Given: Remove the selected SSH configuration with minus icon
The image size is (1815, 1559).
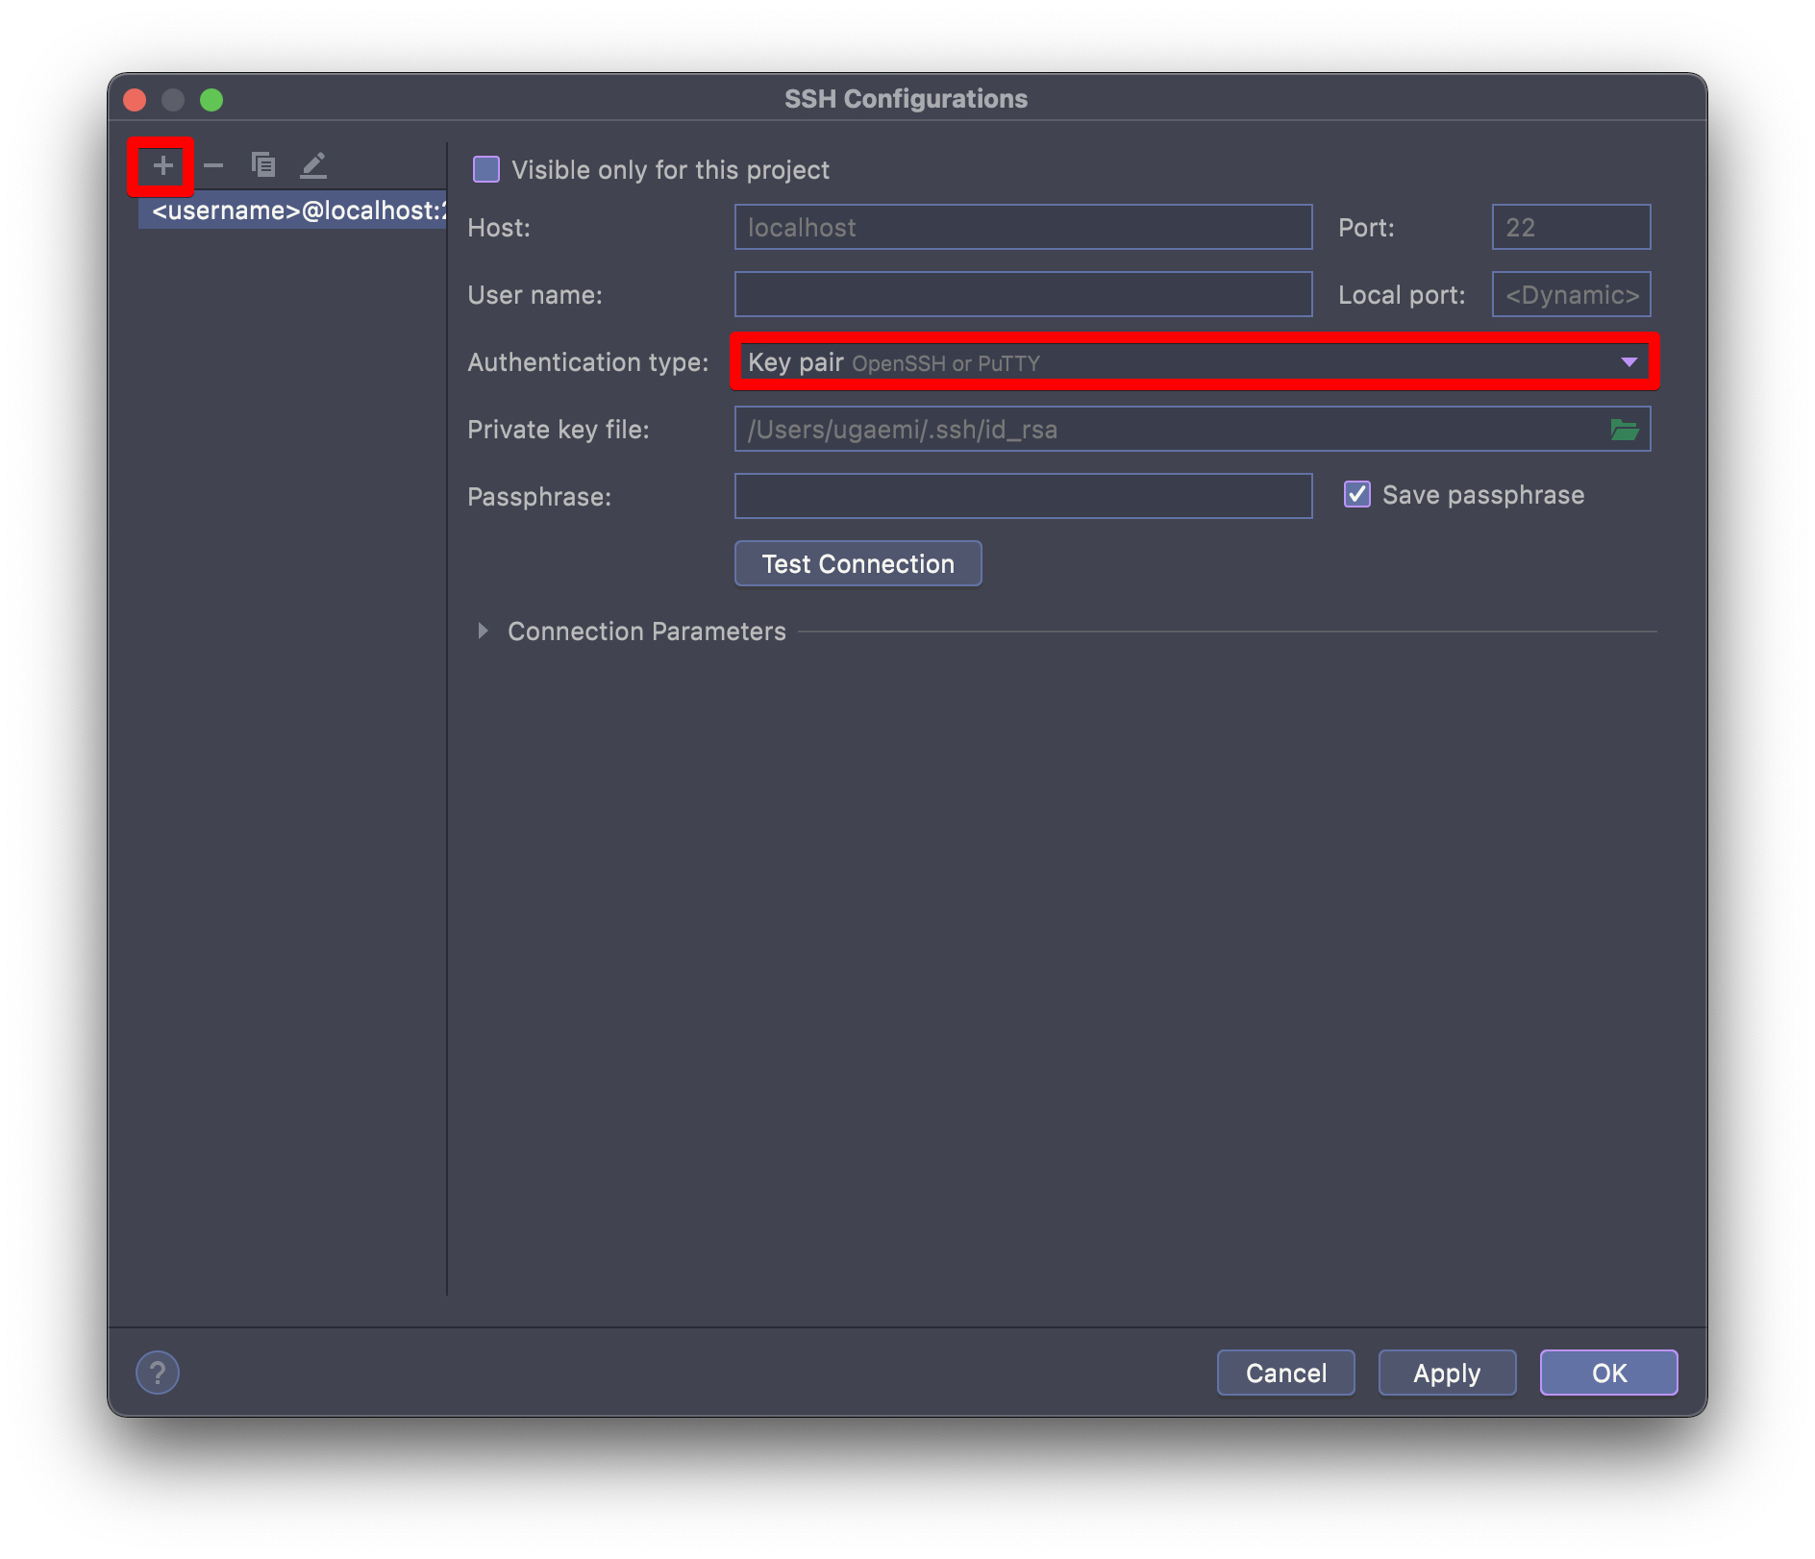Looking at the screenshot, I should (x=213, y=165).
